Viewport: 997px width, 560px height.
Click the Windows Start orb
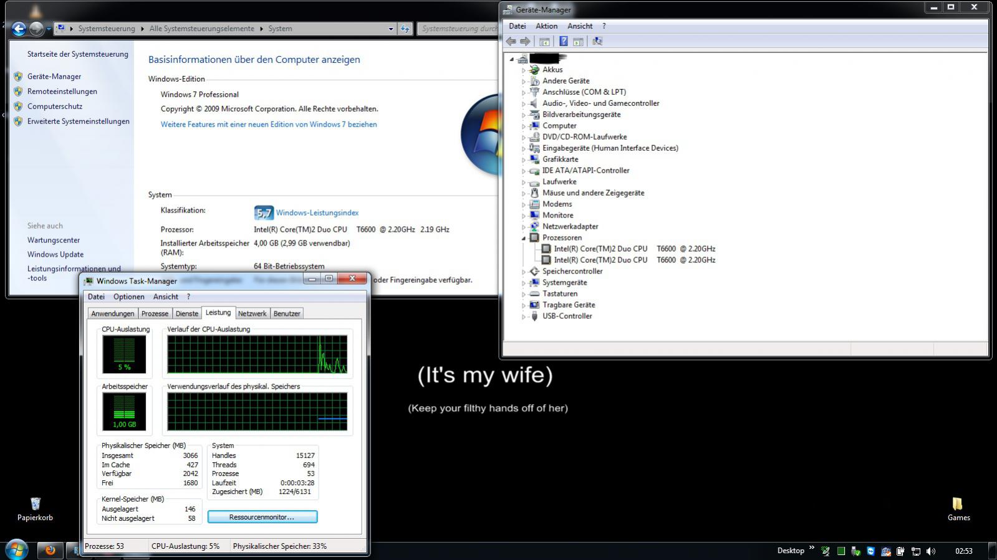click(17, 550)
